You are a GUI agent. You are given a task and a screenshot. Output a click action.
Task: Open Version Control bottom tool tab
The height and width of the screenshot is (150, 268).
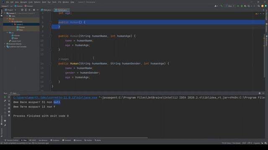click(x=11, y=140)
